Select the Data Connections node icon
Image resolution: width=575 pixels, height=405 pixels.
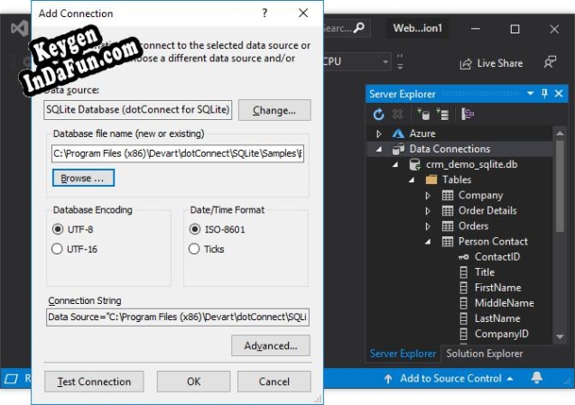398,149
